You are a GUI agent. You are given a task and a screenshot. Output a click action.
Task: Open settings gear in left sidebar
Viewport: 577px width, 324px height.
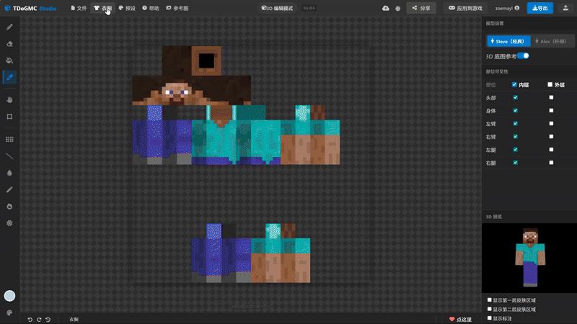(9, 223)
